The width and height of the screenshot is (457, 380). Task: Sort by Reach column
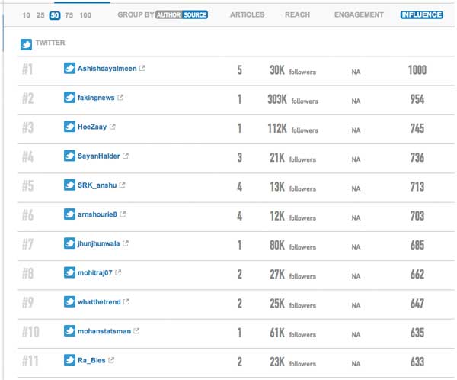point(298,14)
